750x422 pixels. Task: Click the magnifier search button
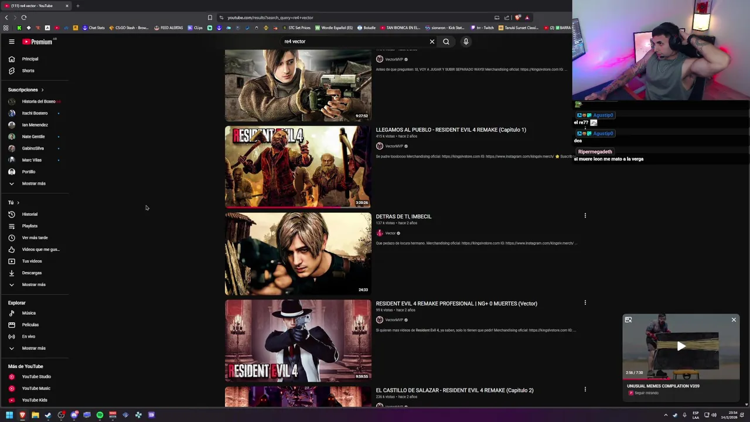(x=446, y=42)
